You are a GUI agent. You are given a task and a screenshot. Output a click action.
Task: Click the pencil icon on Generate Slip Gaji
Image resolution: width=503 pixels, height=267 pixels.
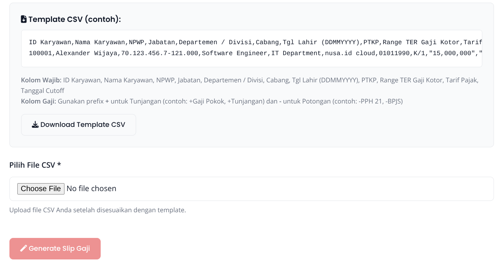(x=23, y=248)
